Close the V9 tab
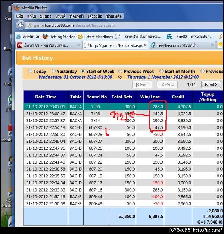This screenshot has height=234, width=224. coord(78,45)
